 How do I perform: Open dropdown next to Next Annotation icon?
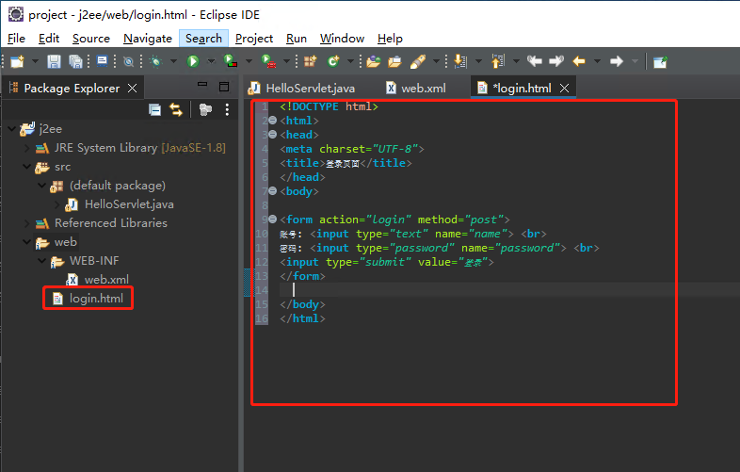point(478,61)
